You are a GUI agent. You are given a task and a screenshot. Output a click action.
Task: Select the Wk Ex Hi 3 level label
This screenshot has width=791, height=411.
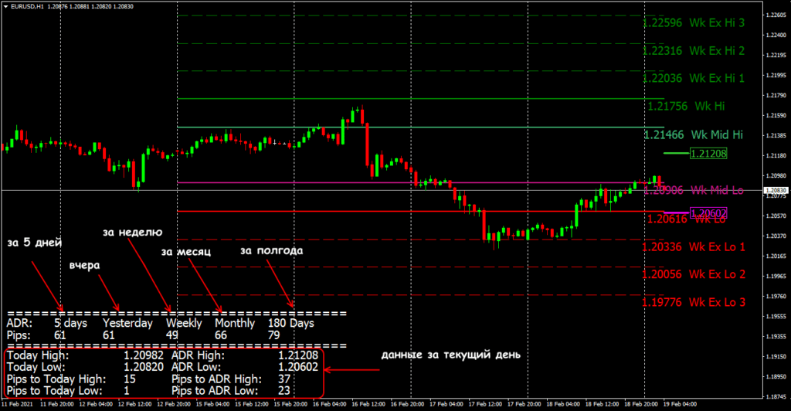pos(693,23)
